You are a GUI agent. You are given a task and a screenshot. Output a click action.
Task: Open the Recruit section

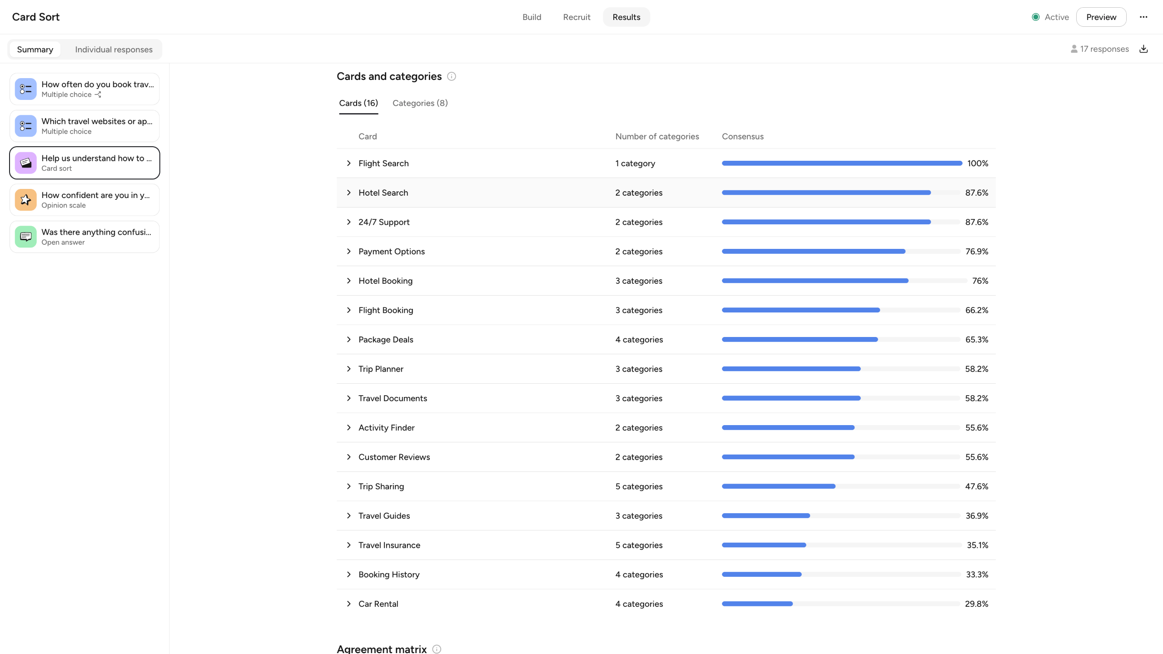[x=577, y=17]
